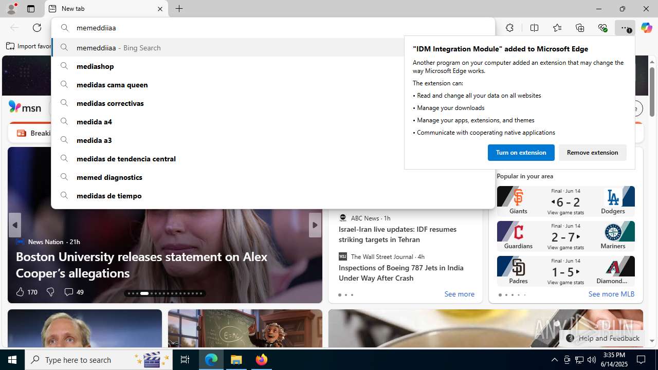The height and width of the screenshot is (370, 658).
Task: Open Boston University Alex Cooper headline
Action: pyautogui.click(x=142, y=265)
